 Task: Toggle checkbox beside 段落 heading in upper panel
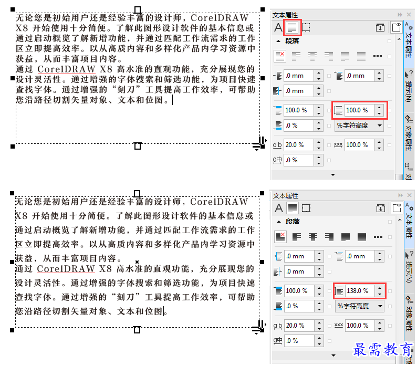(x=389, y=41)
